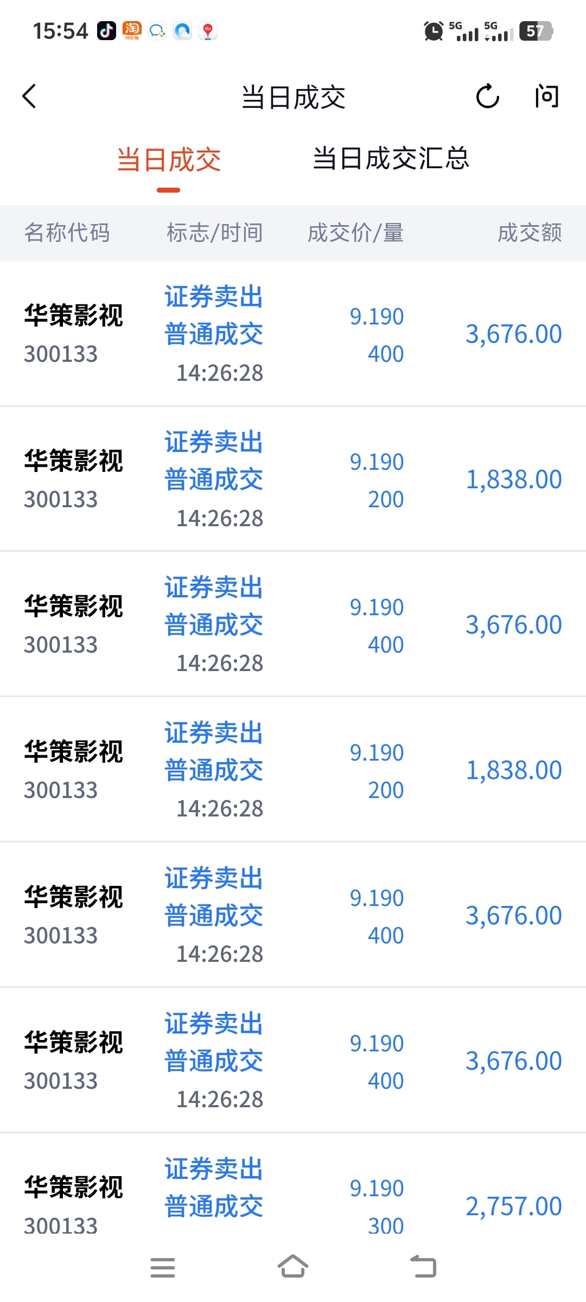Tap the back arrow icon
The width and height of the screenshot is (586, 1302).
[29, 97]
